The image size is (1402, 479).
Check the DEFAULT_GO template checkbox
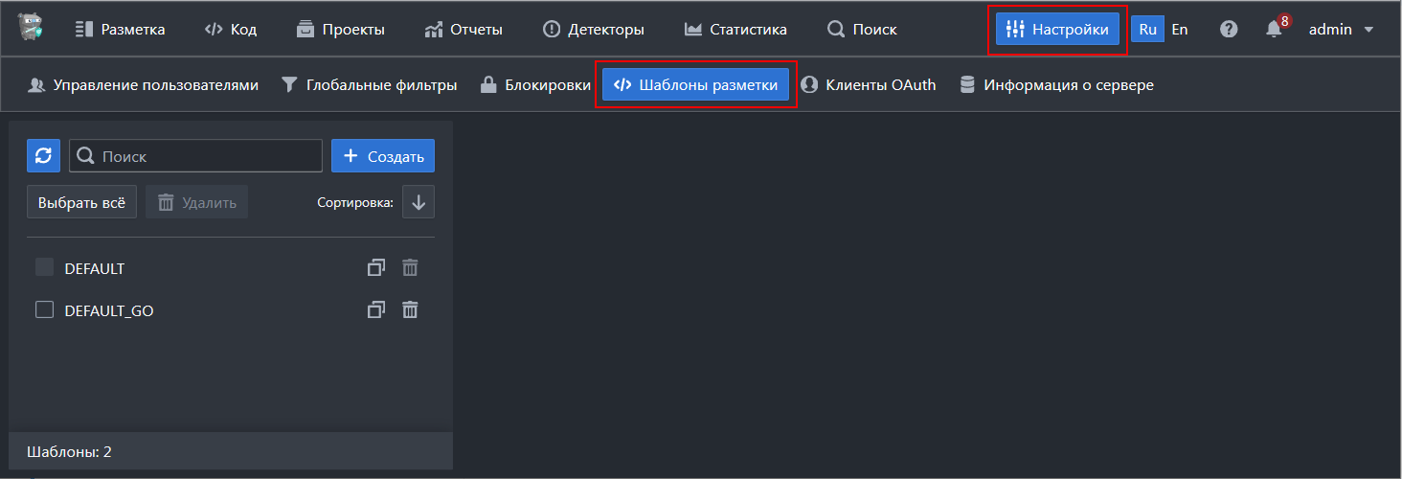click(x=44, y=309)
